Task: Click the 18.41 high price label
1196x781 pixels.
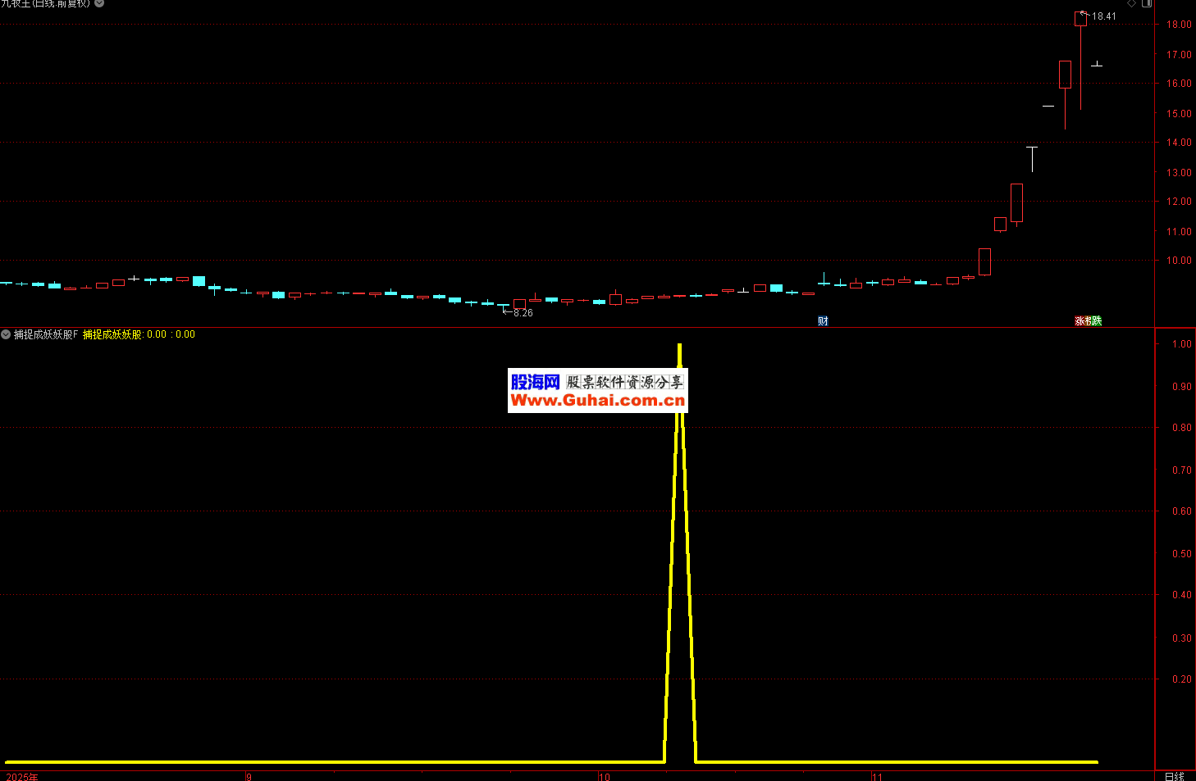Action: coord(1103,16)
